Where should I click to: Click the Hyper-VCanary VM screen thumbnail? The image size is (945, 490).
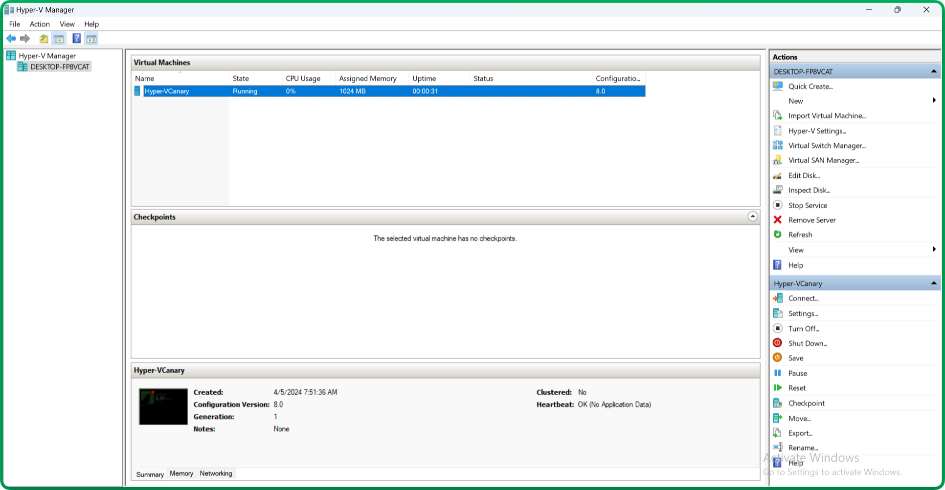point(163,406)
